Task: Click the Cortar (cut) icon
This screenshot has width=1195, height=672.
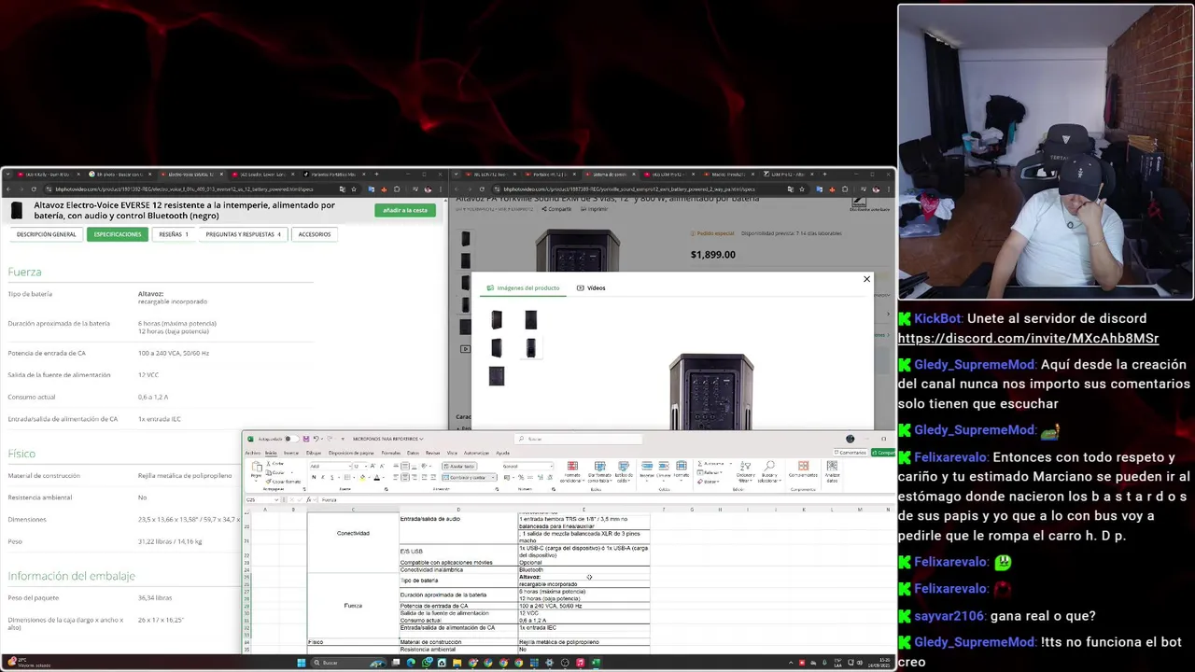Action: 274,464
